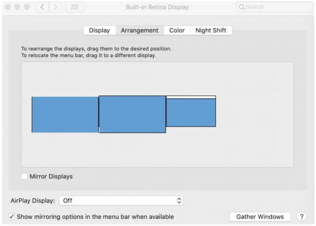Screen dimensions: 316x226
Task: Show all preferences via grid icon
Action: pyautogui.click(x=74, y=7)
